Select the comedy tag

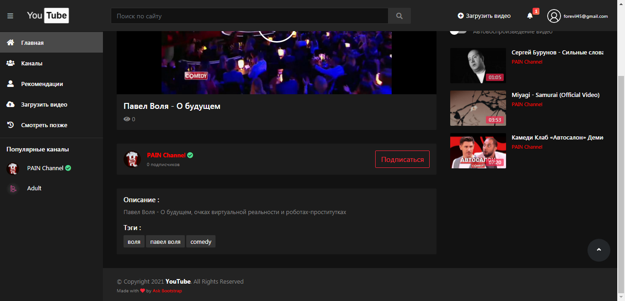pyautogui.click(x=201, y=242)
